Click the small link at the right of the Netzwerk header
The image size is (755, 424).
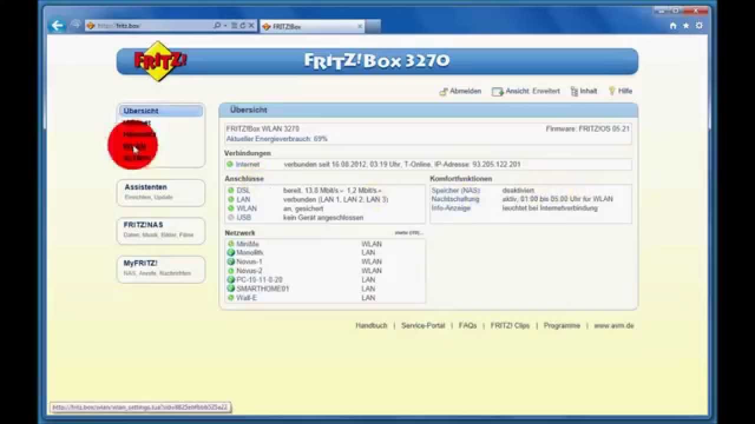(409, 233)
